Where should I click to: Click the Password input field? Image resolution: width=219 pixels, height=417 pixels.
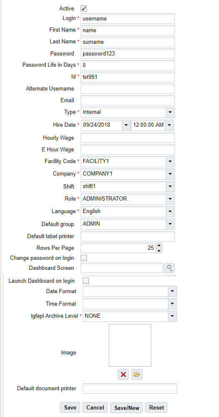tap(128, 54)
